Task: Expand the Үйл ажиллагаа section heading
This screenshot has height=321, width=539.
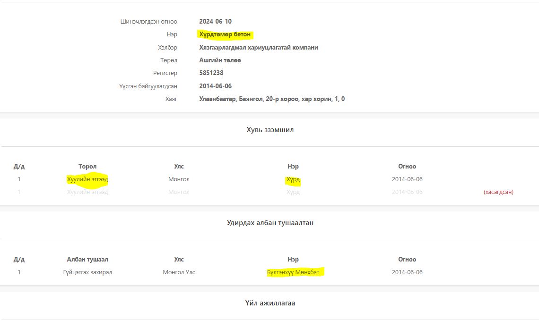Action: 270,303
